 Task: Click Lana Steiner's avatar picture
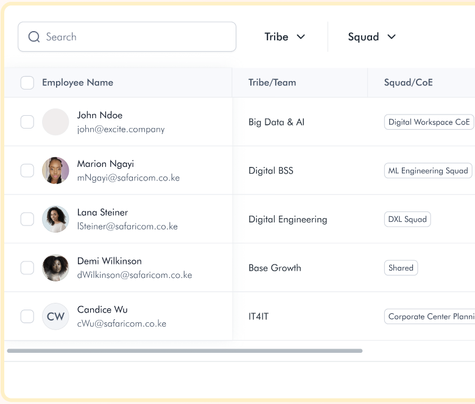point(55,219)
